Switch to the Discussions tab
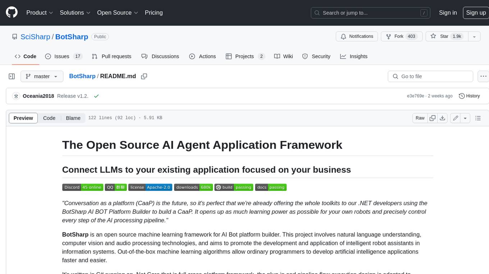489x274 pixels. pyautogui.click(x=160, y=56)
